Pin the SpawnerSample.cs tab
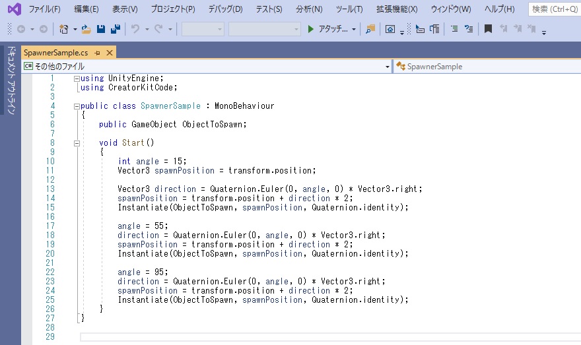 coord(98,53)
